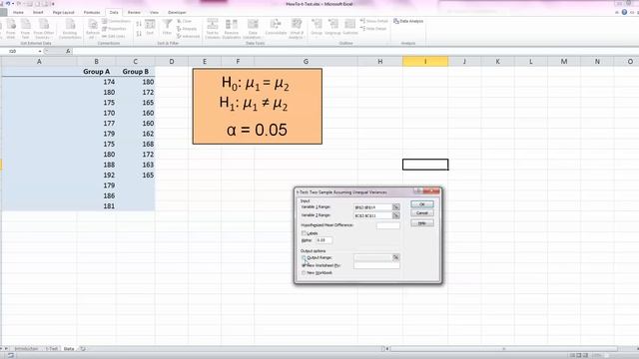The image size is (639, 359).
Task: Click the Subtotal icon
Action: point(349,27)
